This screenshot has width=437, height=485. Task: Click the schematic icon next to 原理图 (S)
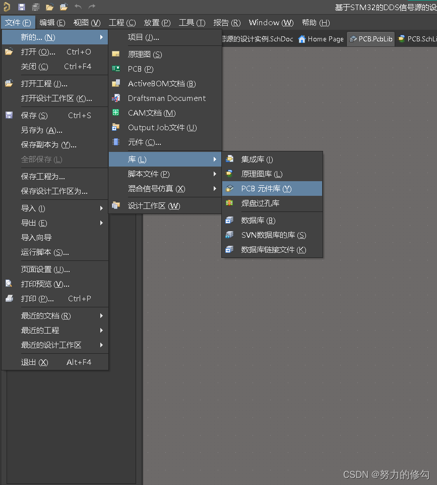pyautogui.click(x=116, y=54)
